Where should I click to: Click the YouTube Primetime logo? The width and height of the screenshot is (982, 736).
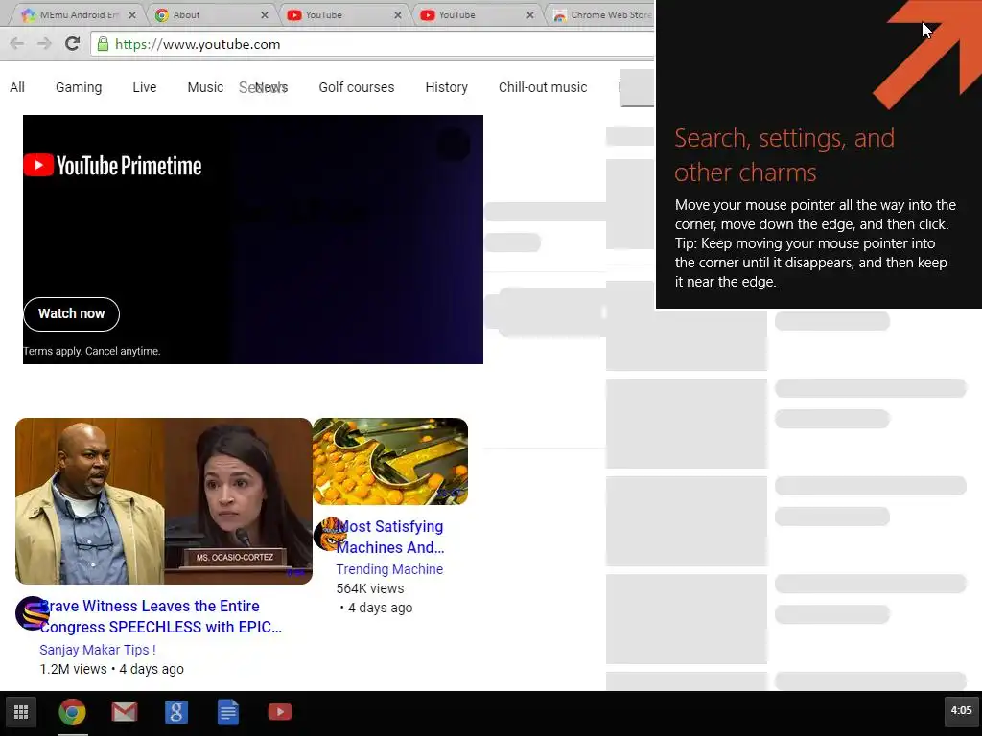pos(113,166)
